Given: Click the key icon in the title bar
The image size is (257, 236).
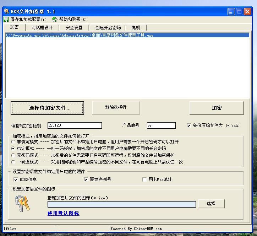Looking at the screenshot, I should [x=6, y=11].
